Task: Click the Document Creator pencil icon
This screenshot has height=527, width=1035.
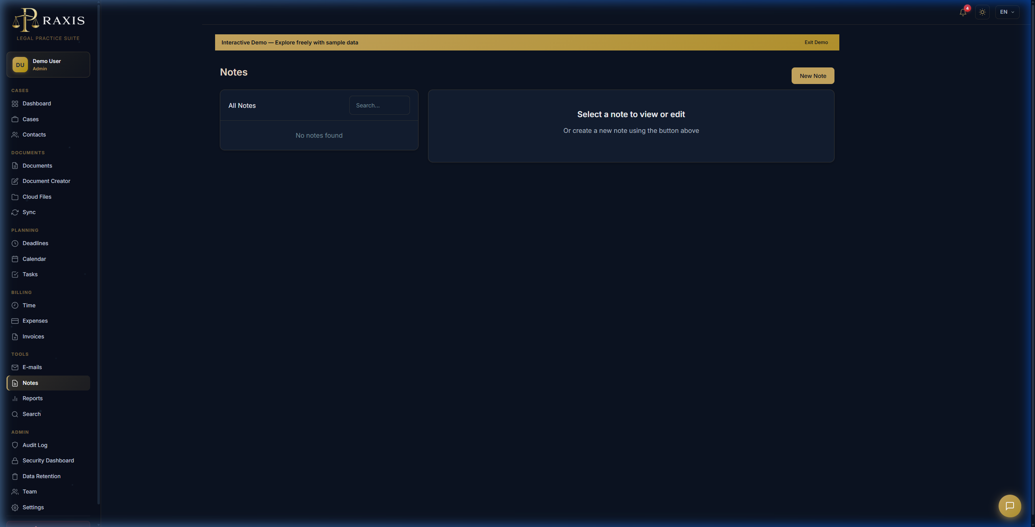Action: tap(15, 181)
